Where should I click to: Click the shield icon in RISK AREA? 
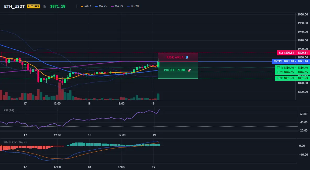187,57
